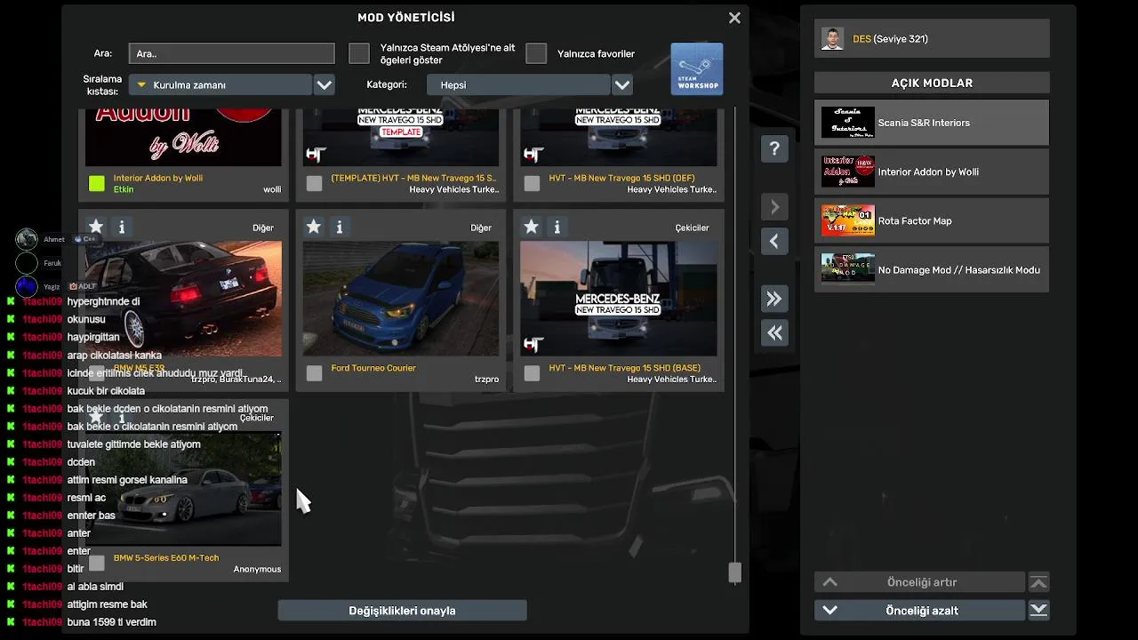1138x640 pixels.
Task: Click BMW 5-Series E60 M-Tech title
Action: tap(166, 558)
